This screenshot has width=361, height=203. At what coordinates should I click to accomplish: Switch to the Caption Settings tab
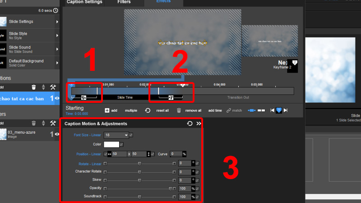83,2
